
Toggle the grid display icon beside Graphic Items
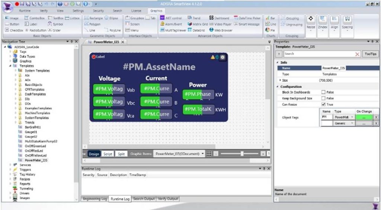click(209, 154)
